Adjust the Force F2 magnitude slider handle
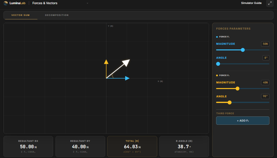277x158 pixels. 238,88
